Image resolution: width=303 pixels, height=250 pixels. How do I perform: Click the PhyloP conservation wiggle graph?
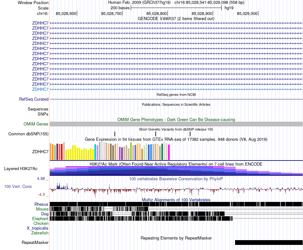[176, 189]
